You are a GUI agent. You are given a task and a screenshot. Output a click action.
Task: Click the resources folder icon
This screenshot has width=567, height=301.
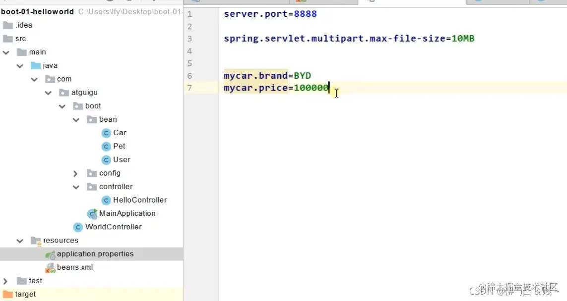pos(36,241)
